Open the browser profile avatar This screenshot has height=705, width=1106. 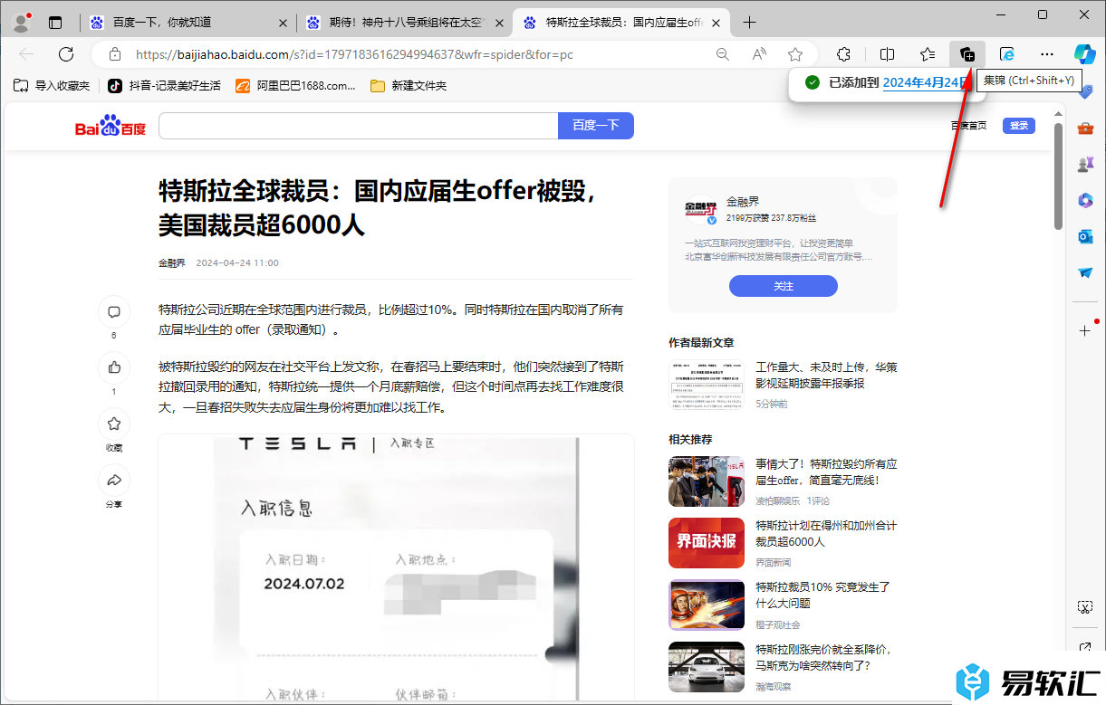click(x=22, y=23)
